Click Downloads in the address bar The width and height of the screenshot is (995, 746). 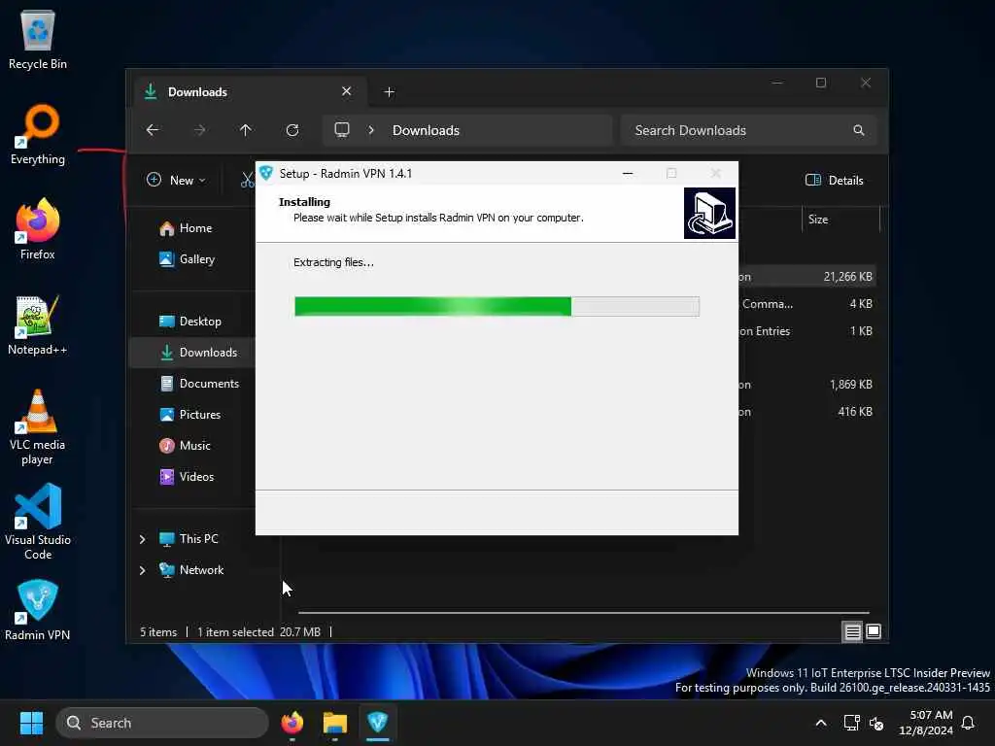[426, 130]
